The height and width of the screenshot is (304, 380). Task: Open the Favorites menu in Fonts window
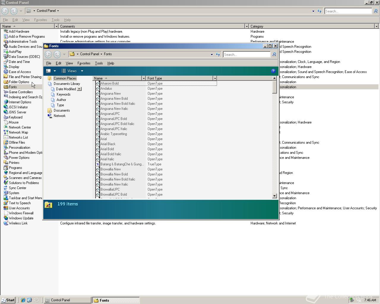[x=84, y=63]
